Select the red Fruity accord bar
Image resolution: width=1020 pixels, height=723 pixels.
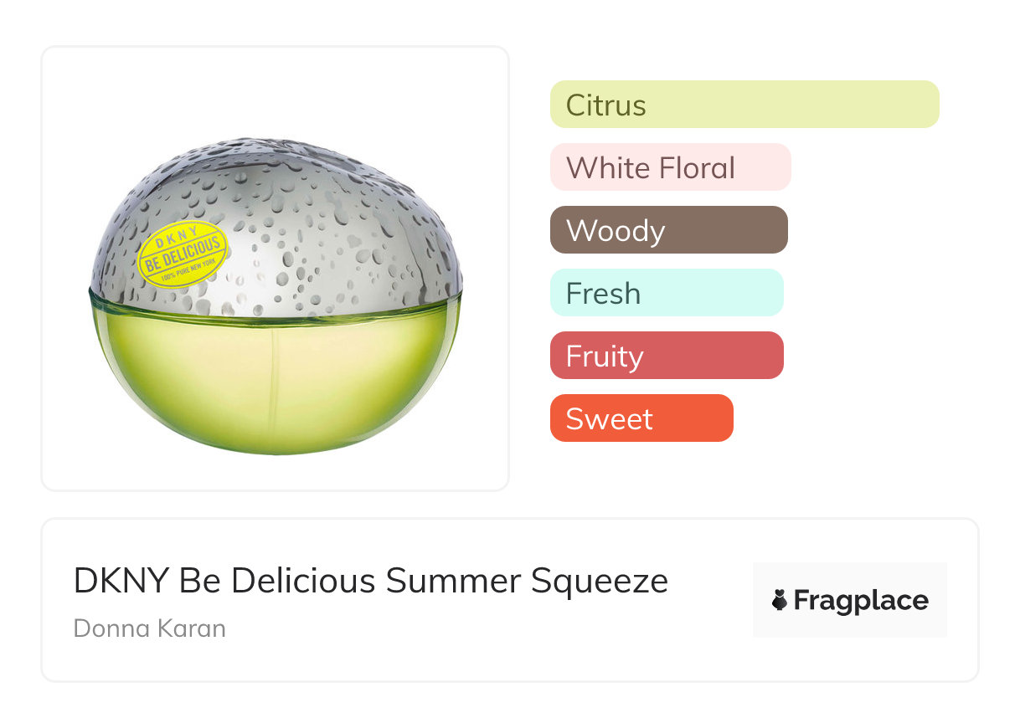coord(667,356)
